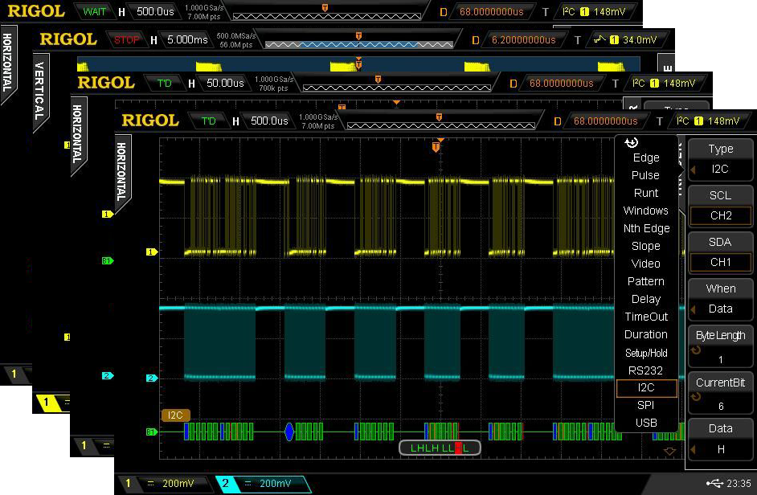This screenshot has height=495, width=757.
Task: Pick Pattern trigger type
Action: click(646, 281)
